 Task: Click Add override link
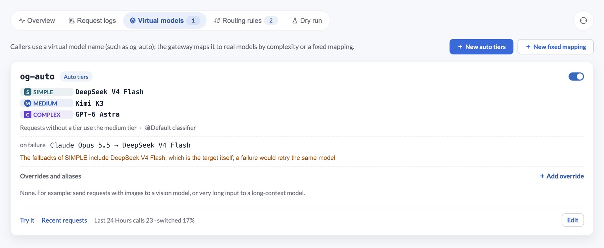(x=562, y=176)
